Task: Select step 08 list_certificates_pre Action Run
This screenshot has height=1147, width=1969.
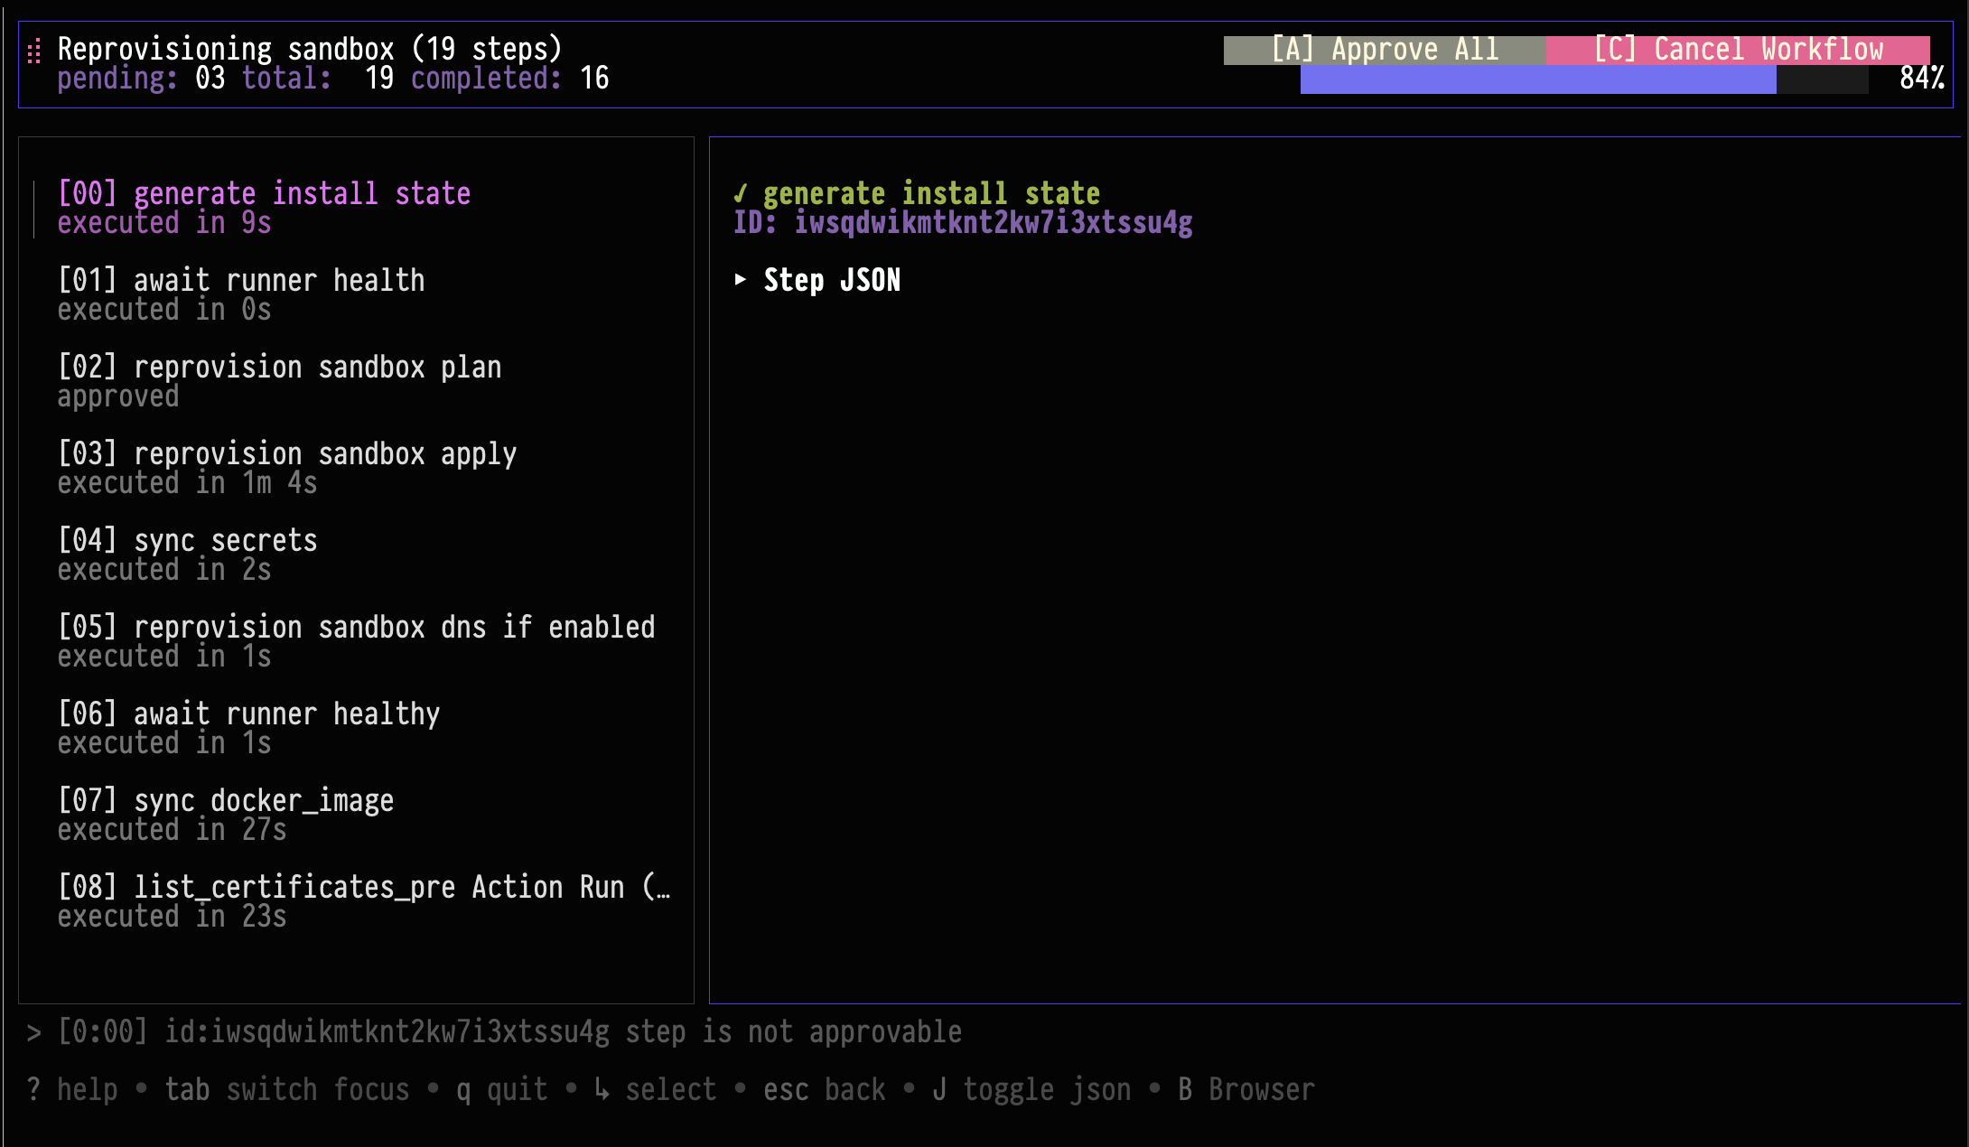Action: [363, 887]
